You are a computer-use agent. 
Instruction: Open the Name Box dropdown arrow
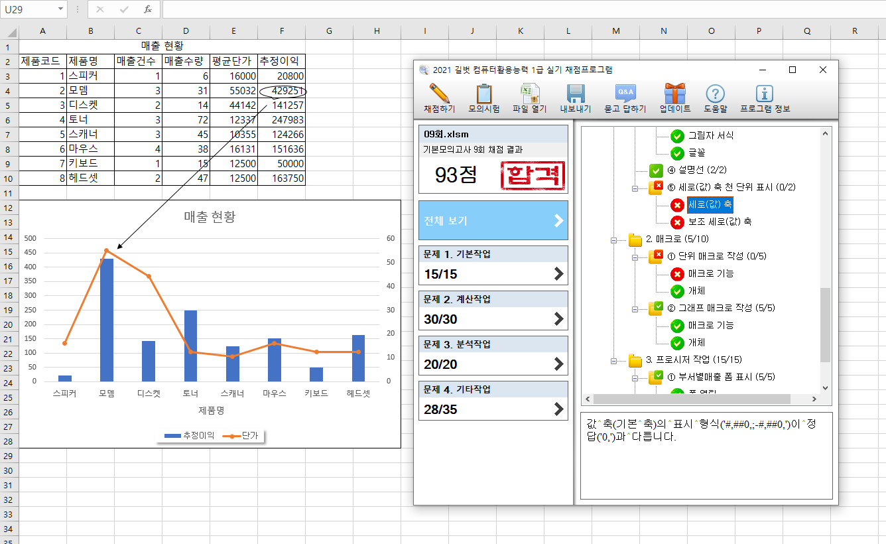[60, 9]
